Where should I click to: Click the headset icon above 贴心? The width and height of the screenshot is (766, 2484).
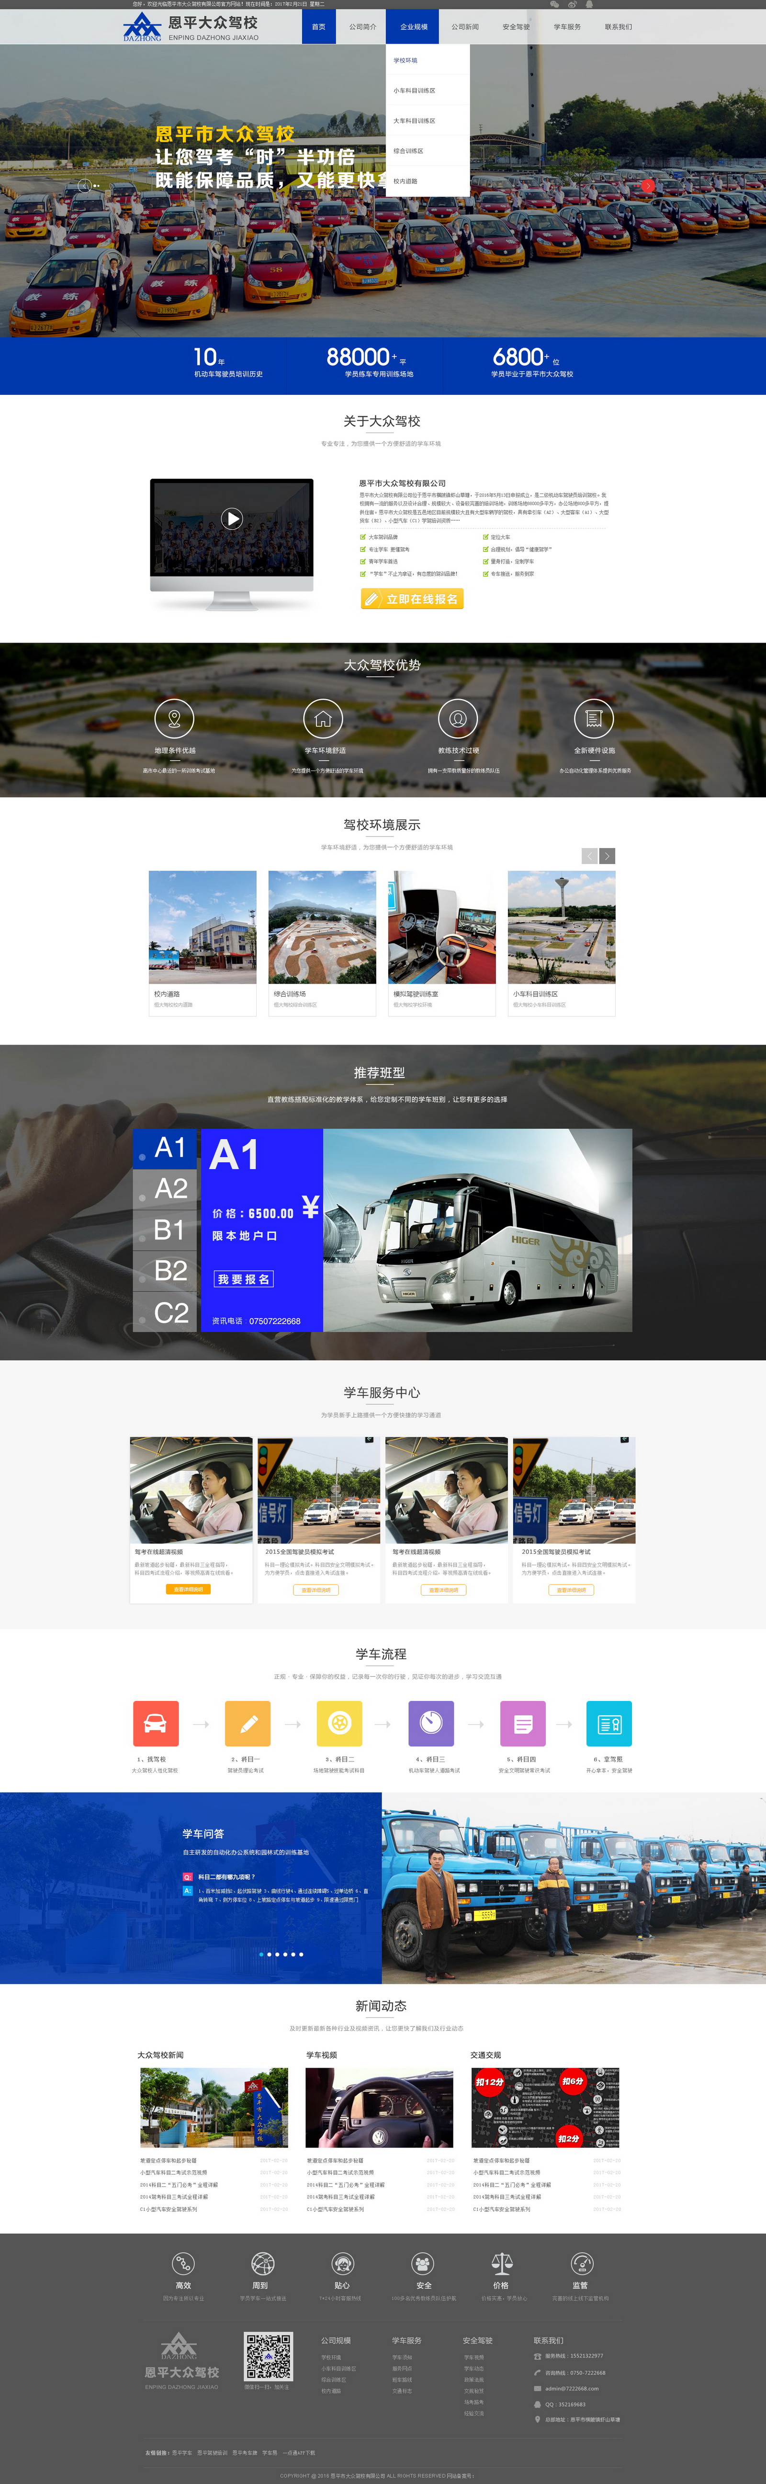point(342,2263)
